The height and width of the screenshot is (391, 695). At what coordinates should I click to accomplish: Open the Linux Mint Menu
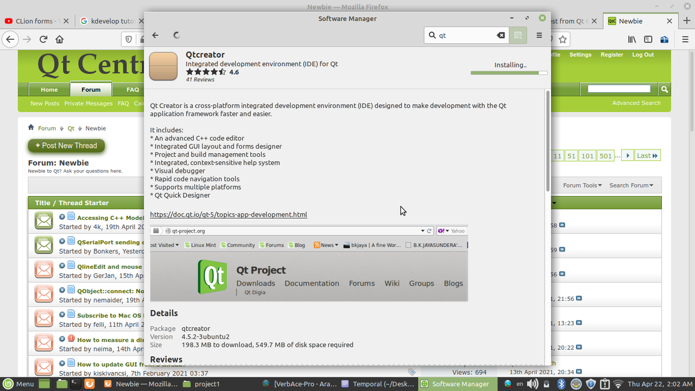point(18,384)
